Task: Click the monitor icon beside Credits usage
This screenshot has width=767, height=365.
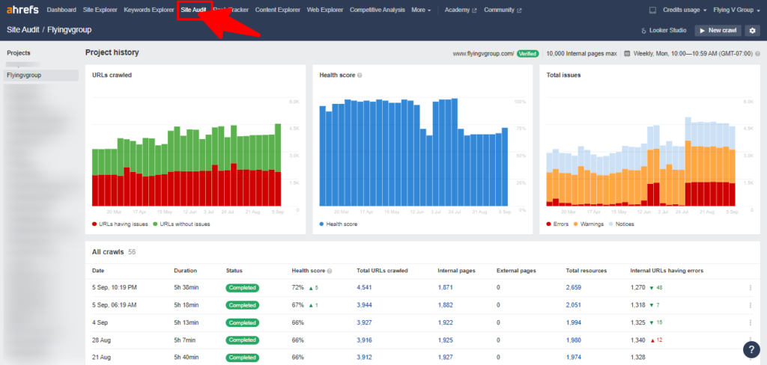Action: (x=652, y=10)
